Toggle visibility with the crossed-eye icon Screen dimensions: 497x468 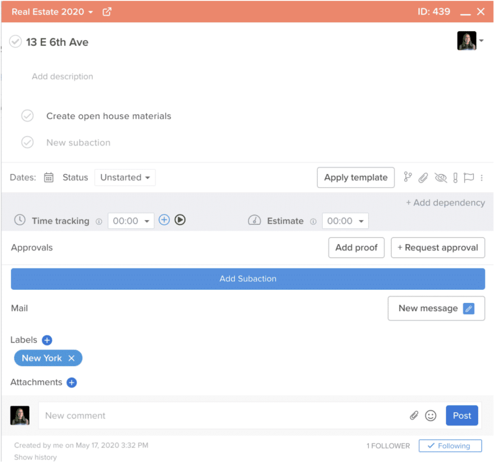[441, 178]
